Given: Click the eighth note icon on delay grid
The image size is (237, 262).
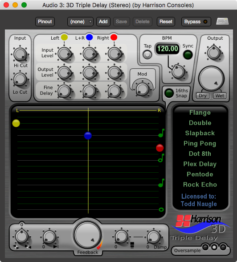Looking at the screenshot, I should 161,133.
